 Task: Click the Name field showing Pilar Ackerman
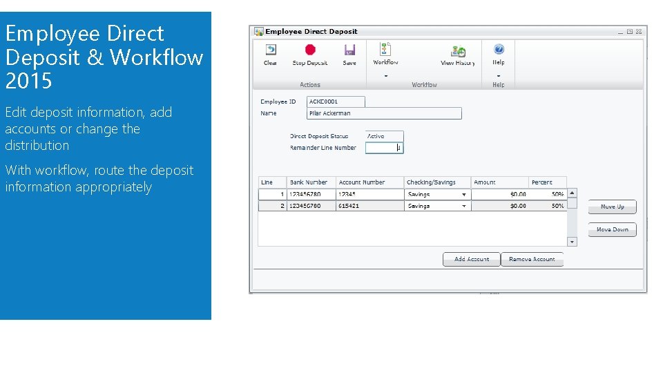(384, 113)
